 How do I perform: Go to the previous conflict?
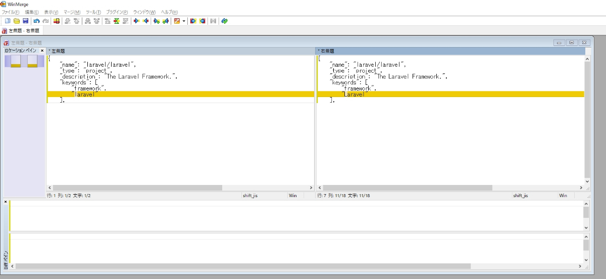click(x=96, y=21)
